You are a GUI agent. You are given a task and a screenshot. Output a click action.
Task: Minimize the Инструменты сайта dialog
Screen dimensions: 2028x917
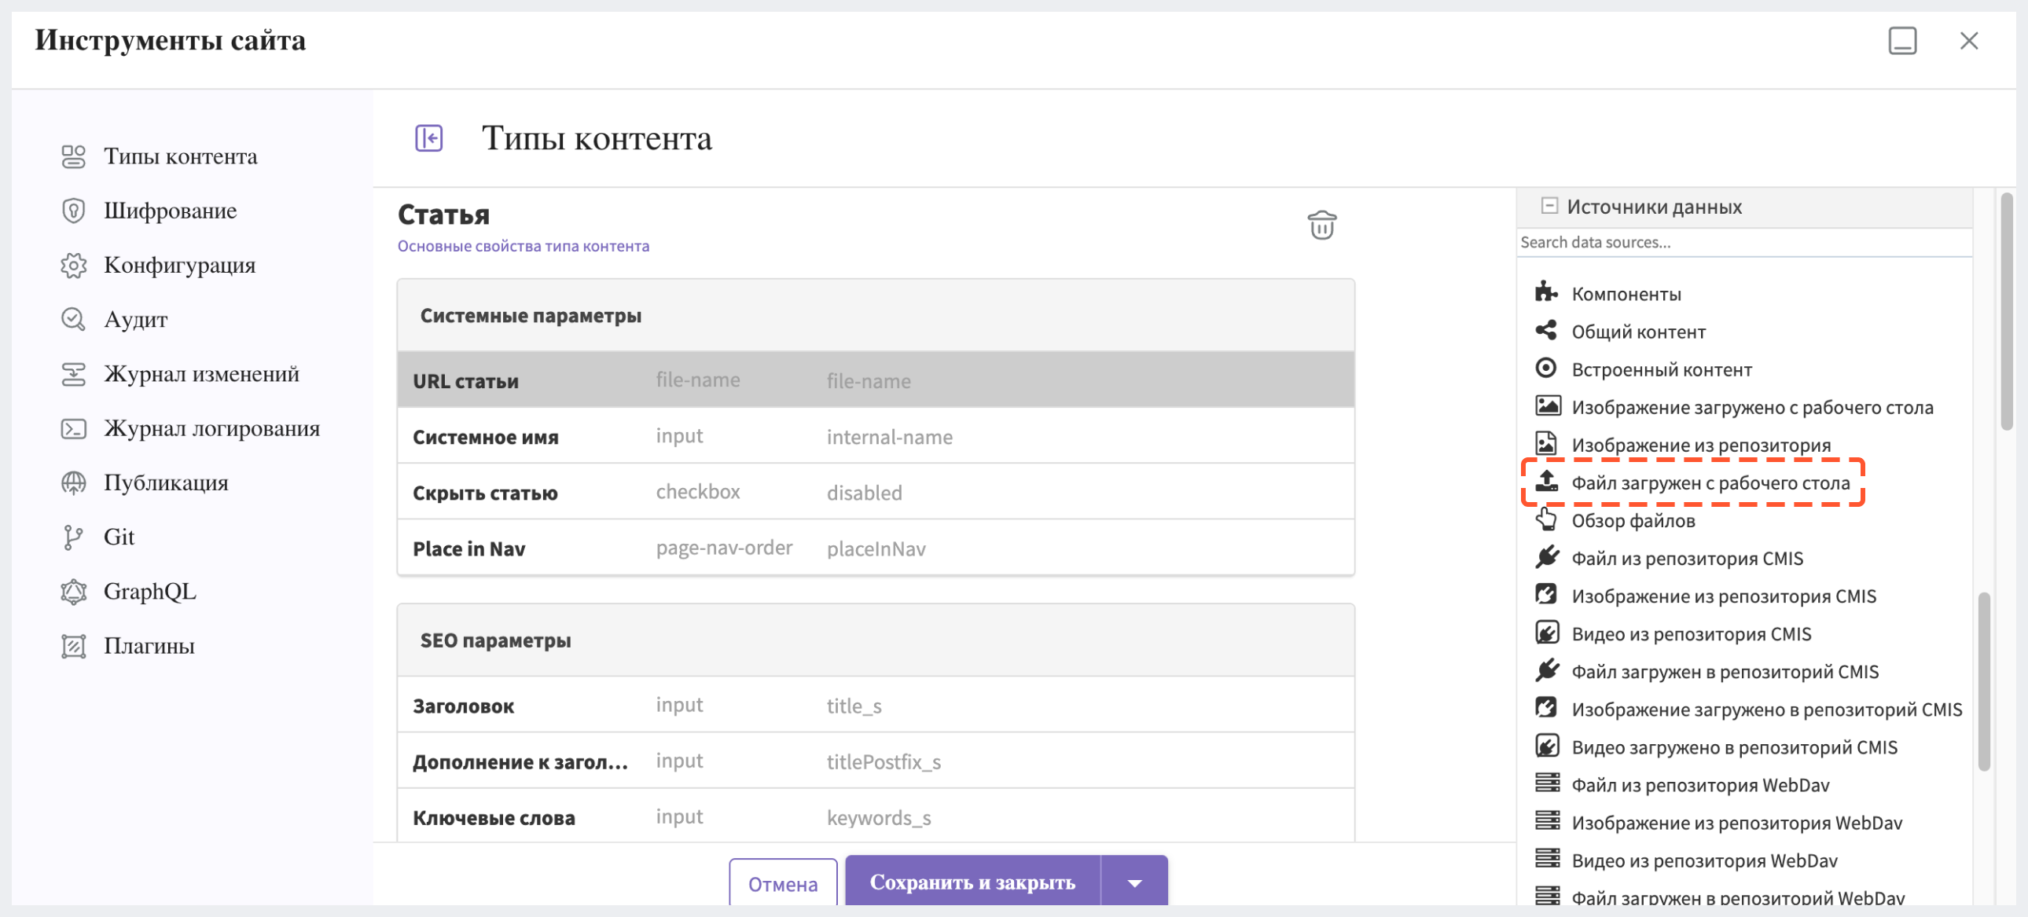pos(1902,40)
